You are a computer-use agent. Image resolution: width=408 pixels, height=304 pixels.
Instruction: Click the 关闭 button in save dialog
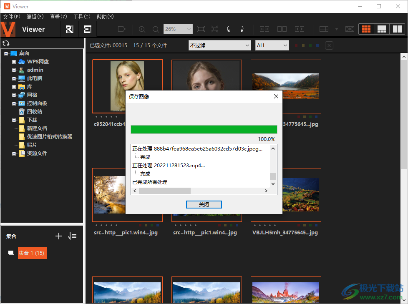click(204, 205)
